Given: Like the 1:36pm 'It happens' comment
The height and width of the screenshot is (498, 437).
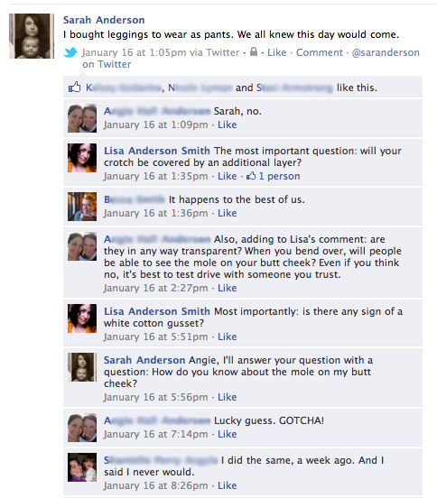Looking at the screenshot, I should (x=227, y=213).
